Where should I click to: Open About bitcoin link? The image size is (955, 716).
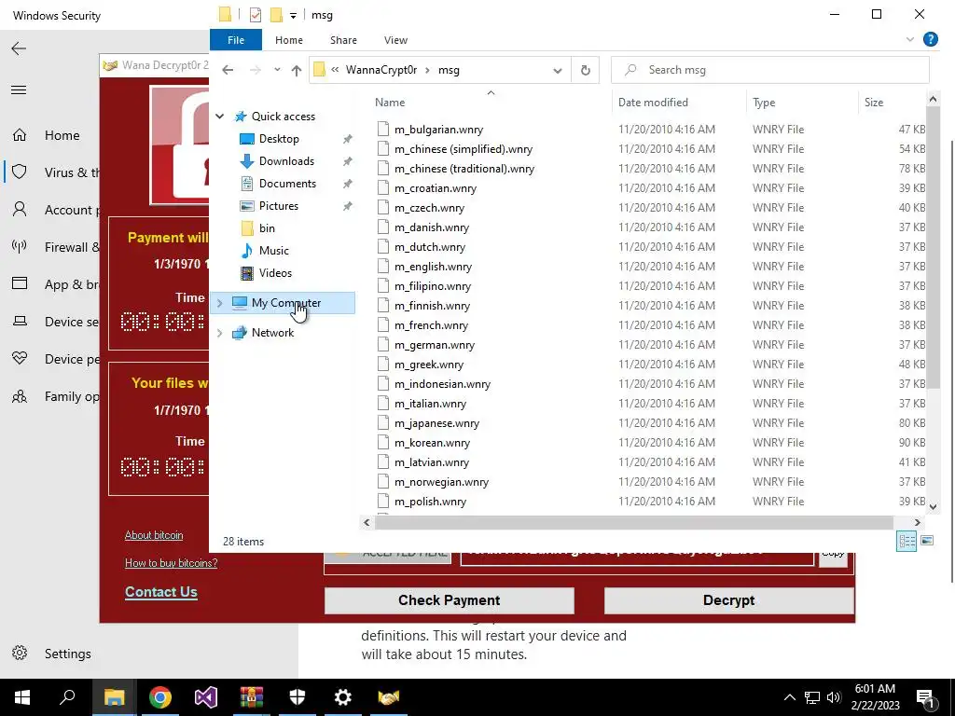154,535
